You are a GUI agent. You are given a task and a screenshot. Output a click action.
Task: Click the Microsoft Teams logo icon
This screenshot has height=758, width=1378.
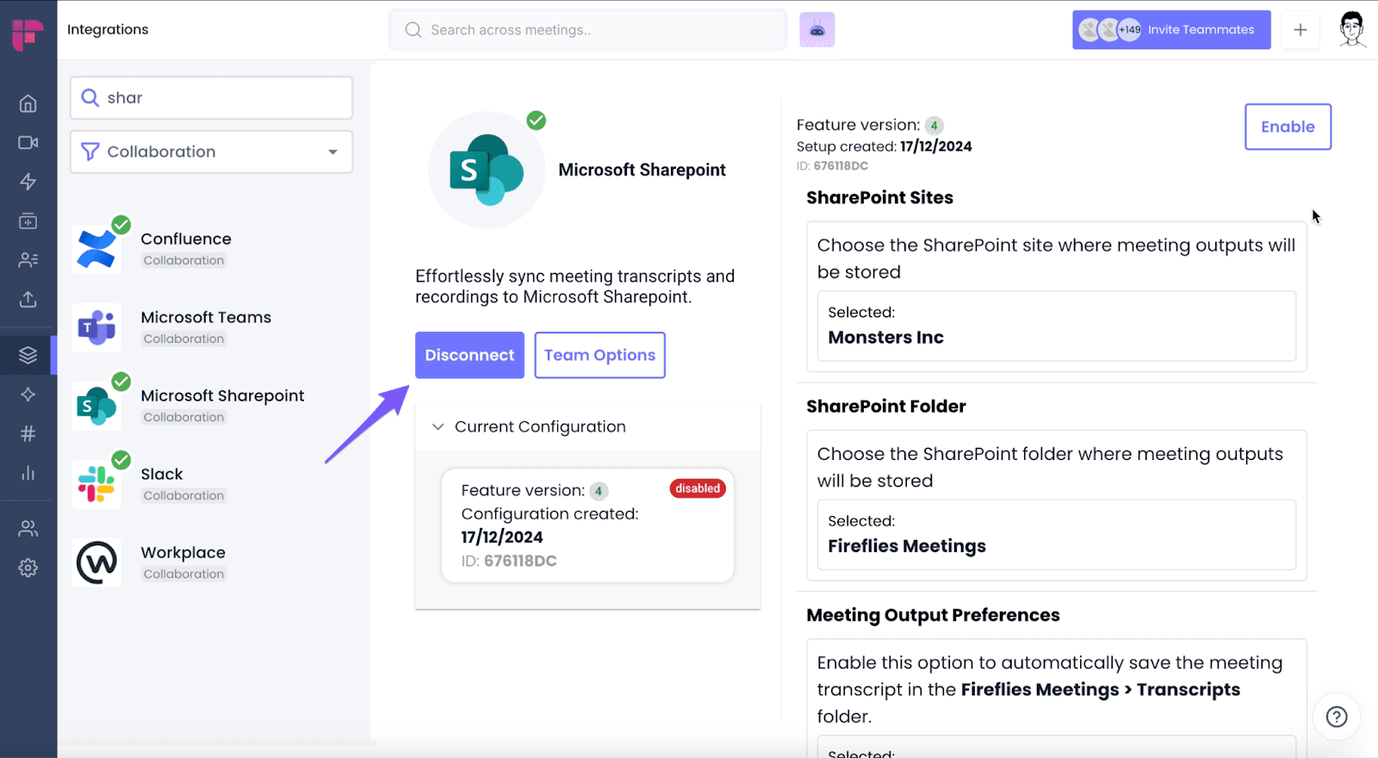click(x=96, y=327)
